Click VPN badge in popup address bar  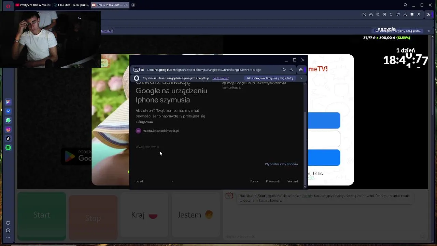pos(137,70)
